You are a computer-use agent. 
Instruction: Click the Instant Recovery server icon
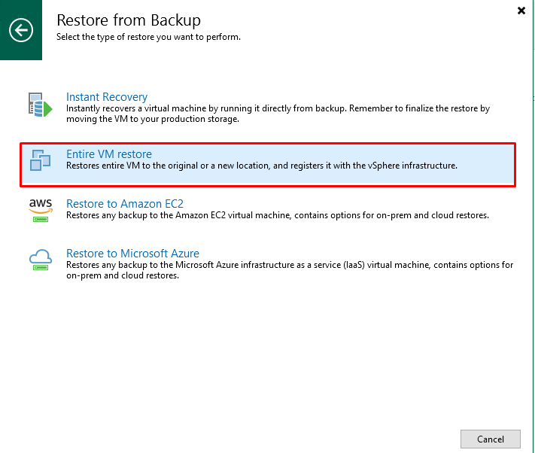click(41, 105)
